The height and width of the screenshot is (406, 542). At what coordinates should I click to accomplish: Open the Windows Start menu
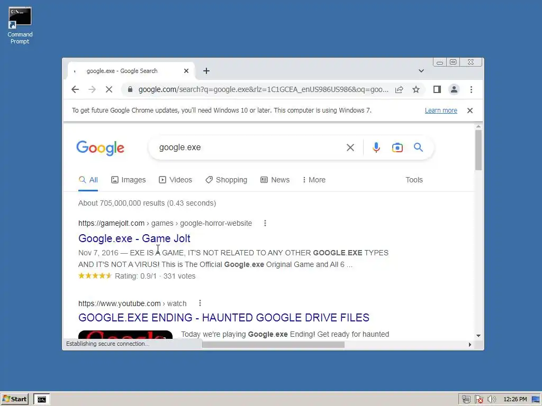click(14, 399)
